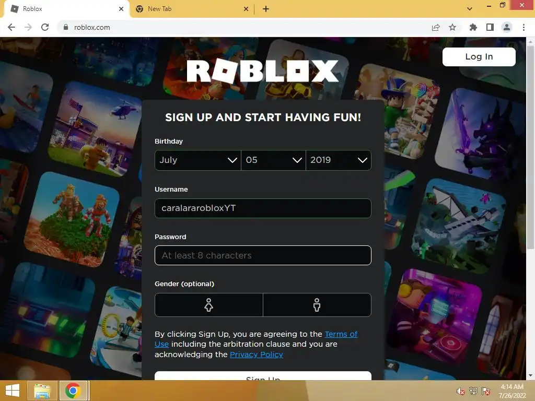Click the Roblox logo
The height and width of the screenshot is (401, 535).
click(x=263, y=71)
